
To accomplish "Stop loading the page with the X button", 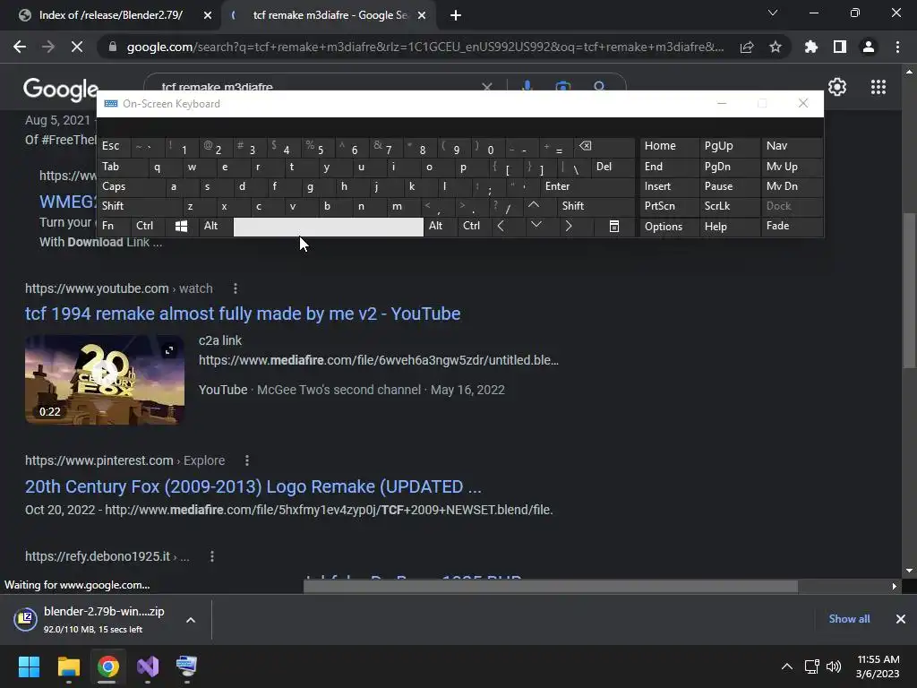I will 77,47.
